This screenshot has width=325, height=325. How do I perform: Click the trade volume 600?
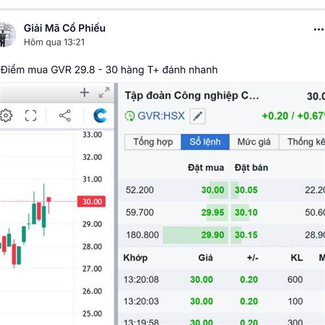[295, 279]
